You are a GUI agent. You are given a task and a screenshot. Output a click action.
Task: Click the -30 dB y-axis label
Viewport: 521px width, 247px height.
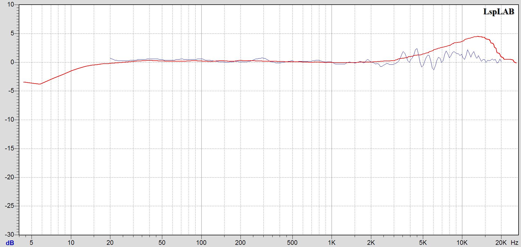coord(10,234)
